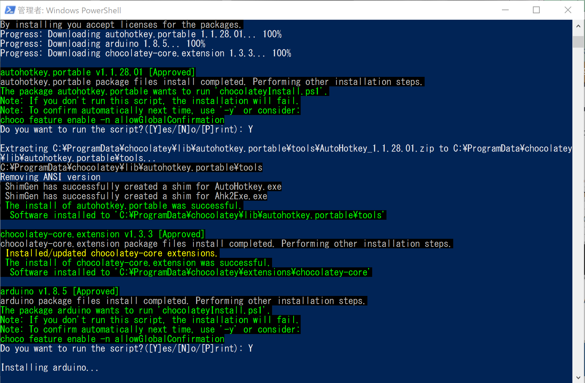Close the Windows PowerShell window
The height and width of the screenshot is (383, 585).
pyautogui.click(x=568, y=10)
